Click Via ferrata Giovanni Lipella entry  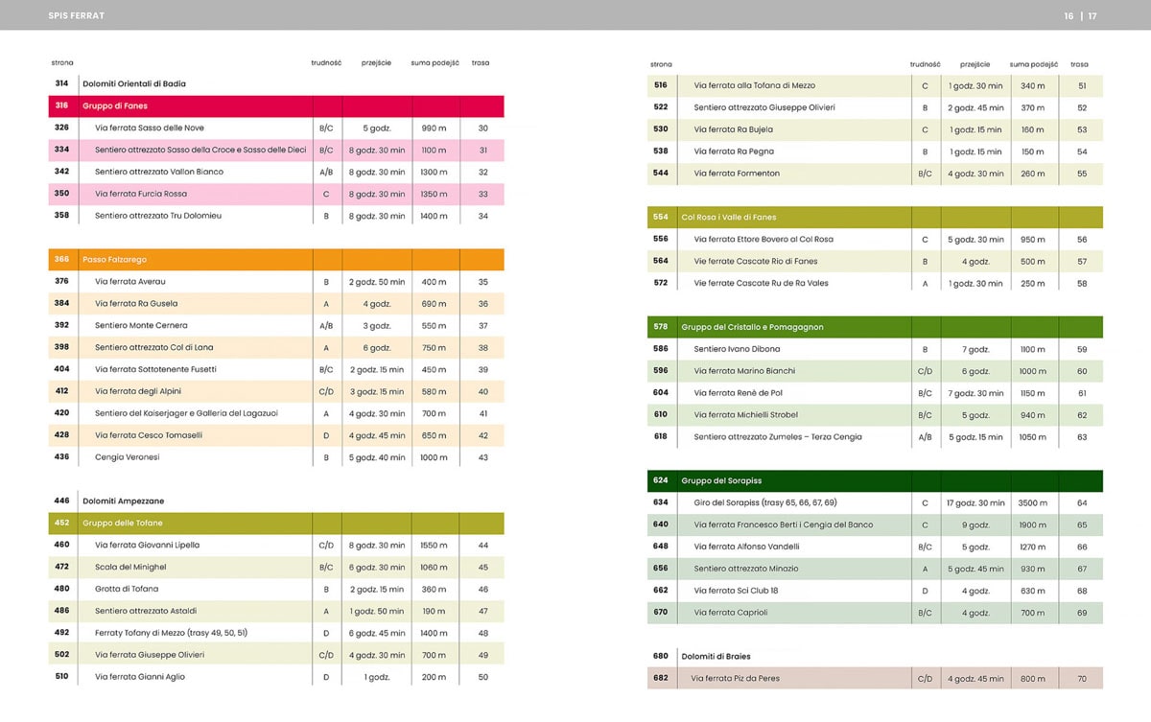point(147,545)
